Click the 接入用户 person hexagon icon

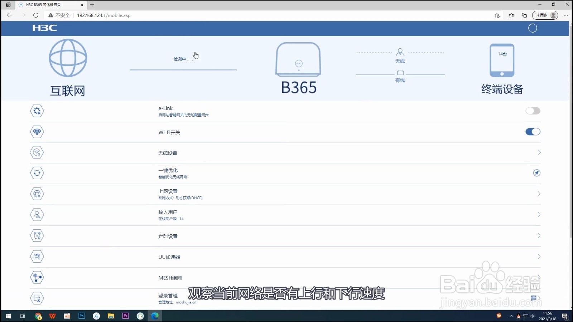tap(37, 215)
